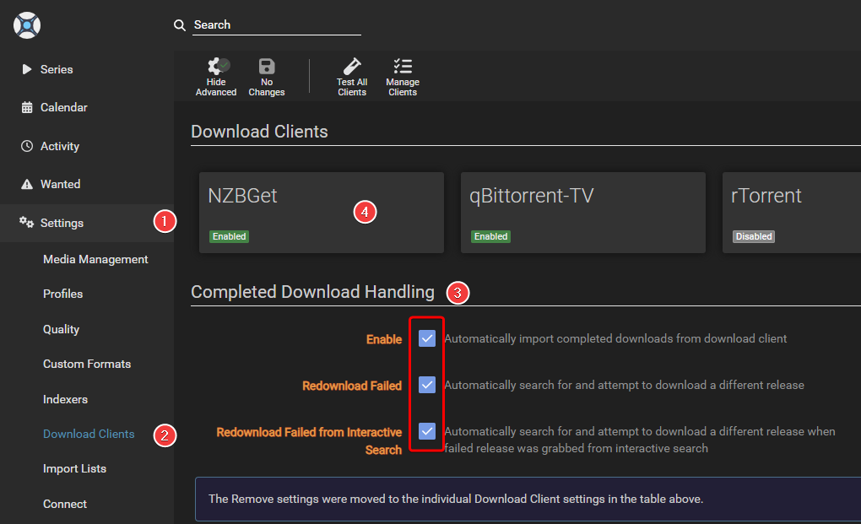The width and height of the screenshot is (861, 524).
Task: Click the Sonarr logo icon
Action: point(27,25)
